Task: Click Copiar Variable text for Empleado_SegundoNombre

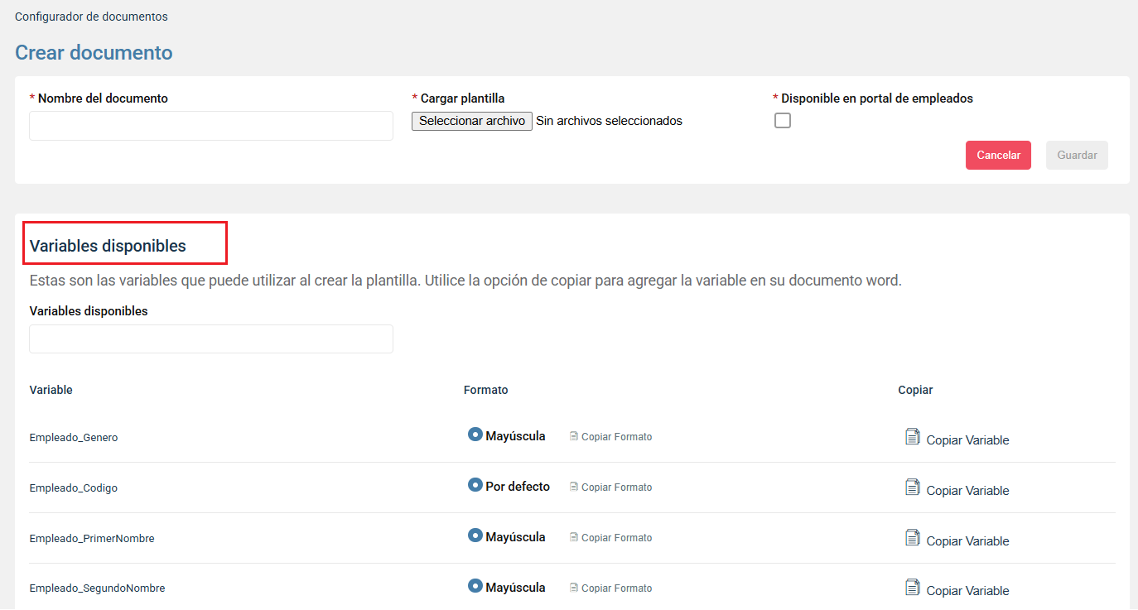Action: click(967, 591)
